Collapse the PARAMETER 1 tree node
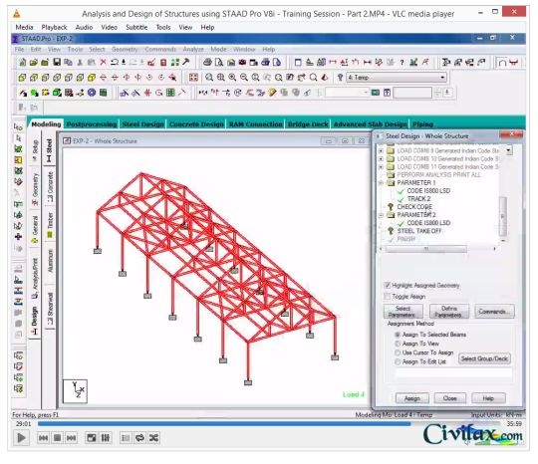The width and height of the screenshot is (538, 464). click(x=381, y=183)
